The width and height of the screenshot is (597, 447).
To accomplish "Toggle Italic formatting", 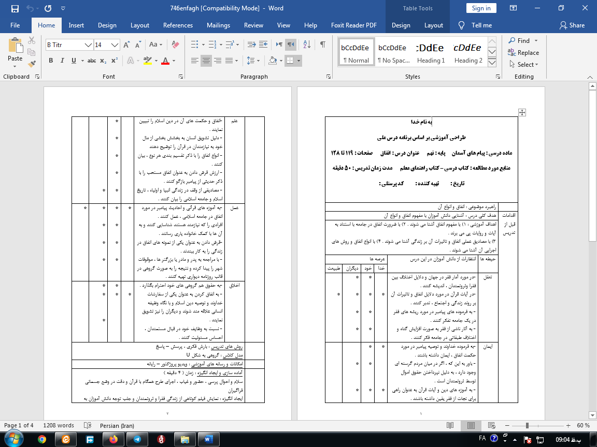I will (62, 61).
